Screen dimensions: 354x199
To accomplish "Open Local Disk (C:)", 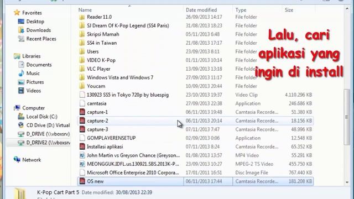I will click(42, 117).
